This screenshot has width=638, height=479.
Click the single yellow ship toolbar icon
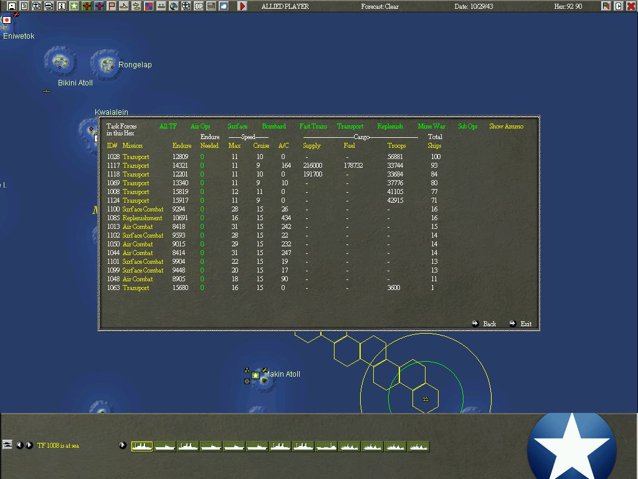pyautogui.click(x=124, y=6)
